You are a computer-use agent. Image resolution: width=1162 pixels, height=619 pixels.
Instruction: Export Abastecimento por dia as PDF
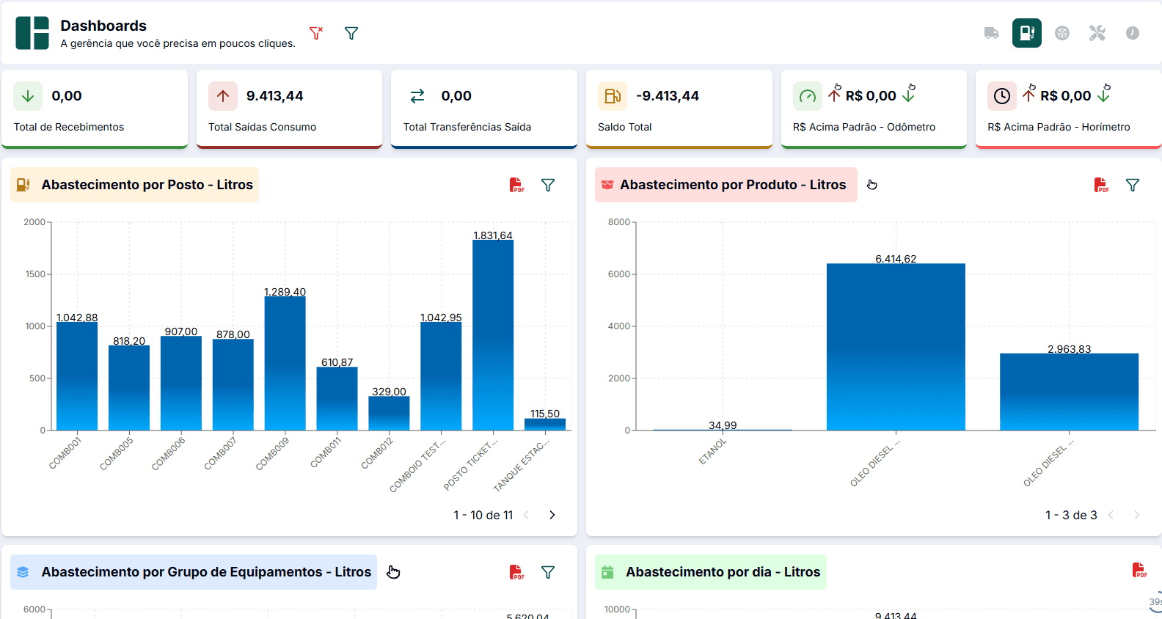(x=1139, y=570)
